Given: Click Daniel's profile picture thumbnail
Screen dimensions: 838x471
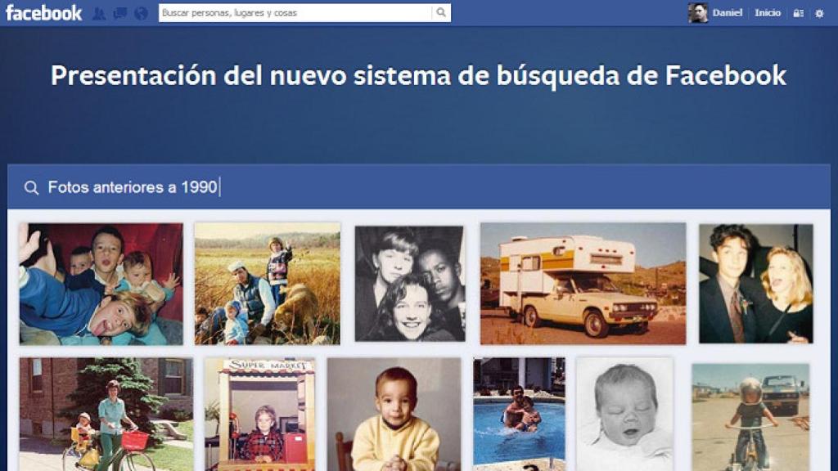Looking at the screenshot, I should coord(697,12).
